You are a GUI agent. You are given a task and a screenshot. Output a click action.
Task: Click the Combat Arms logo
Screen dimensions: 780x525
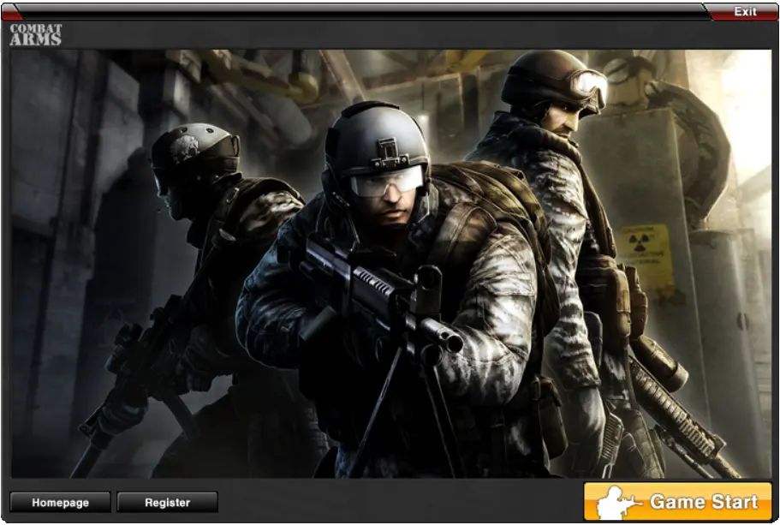click(35, 34)
